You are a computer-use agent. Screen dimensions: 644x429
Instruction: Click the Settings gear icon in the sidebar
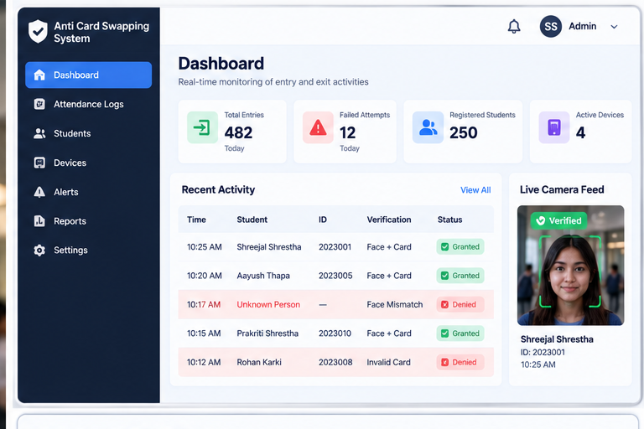tap(39, 250)
